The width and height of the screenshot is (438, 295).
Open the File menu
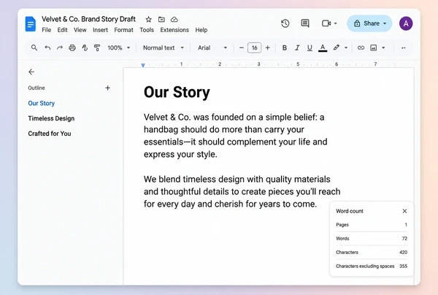tap(47, 30)
